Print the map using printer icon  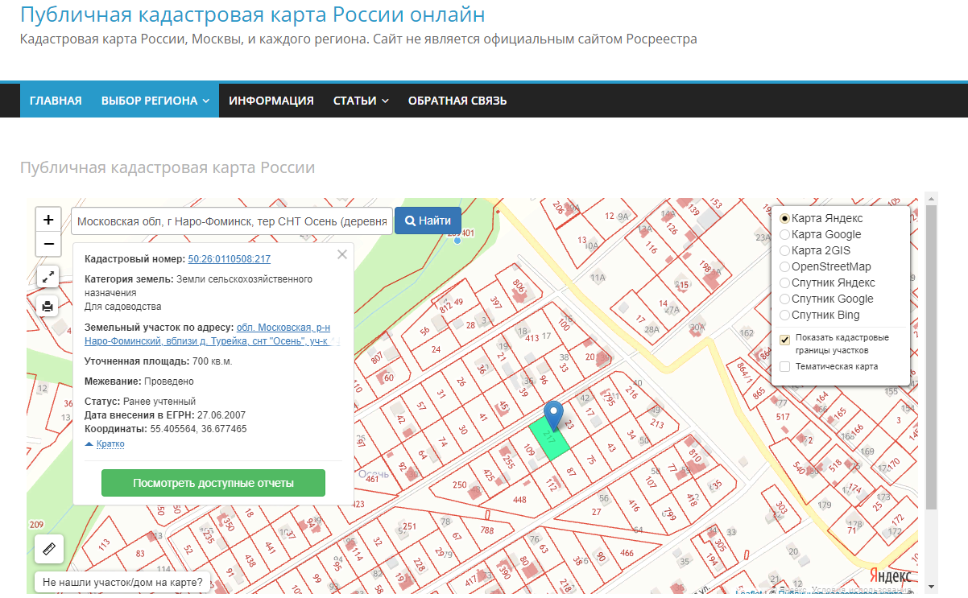(x=48, y=306)
